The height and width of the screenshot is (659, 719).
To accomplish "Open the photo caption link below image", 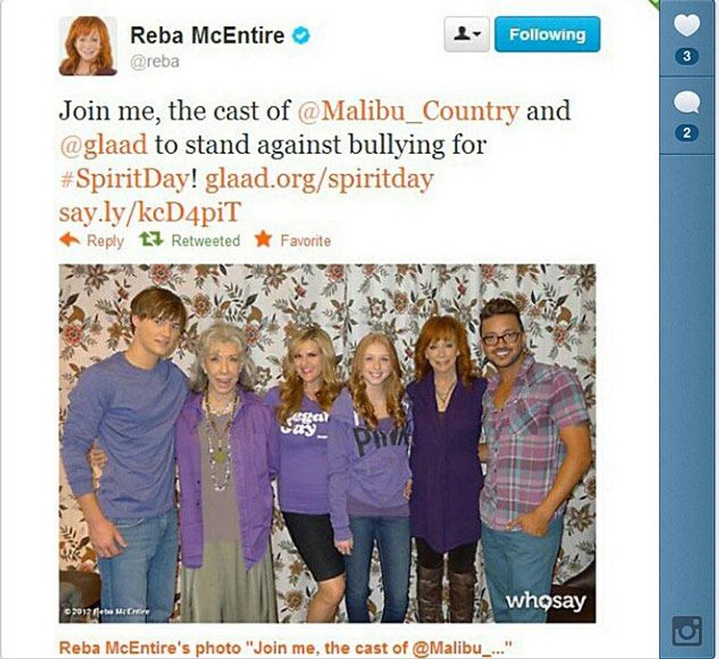I will 285,647.
